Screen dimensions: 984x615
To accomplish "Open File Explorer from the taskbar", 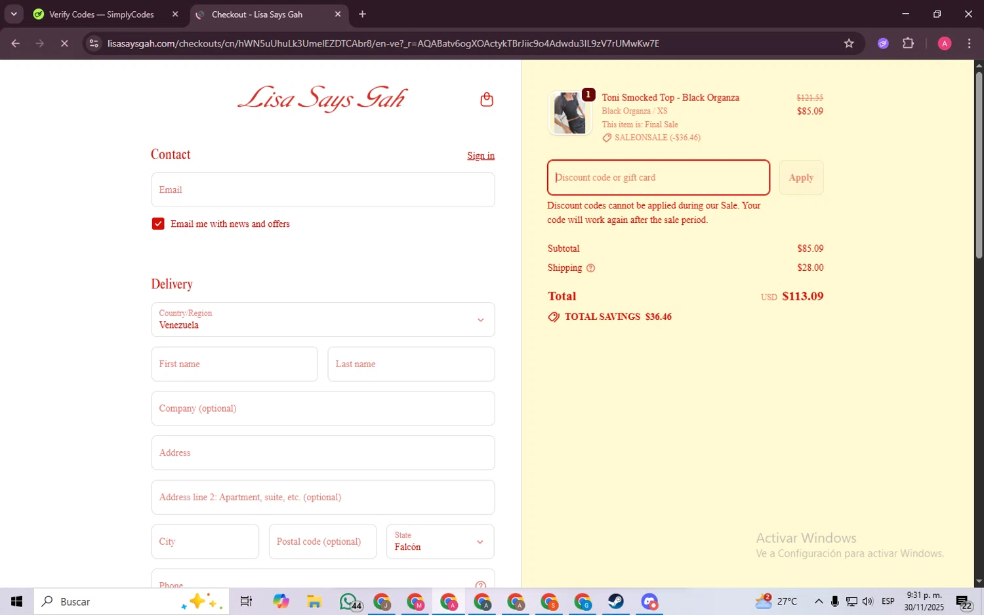I will [314, 601].
